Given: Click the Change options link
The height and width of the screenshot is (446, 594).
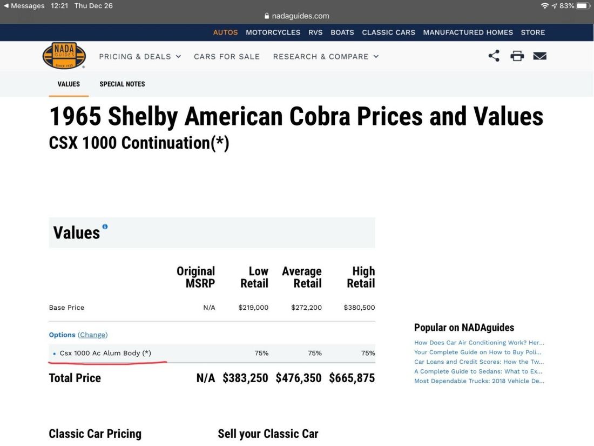Looking at the screenshot, I should tap(92, 335).
